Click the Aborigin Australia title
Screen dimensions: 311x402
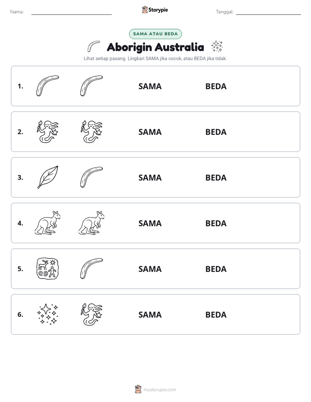pos(155,47)
